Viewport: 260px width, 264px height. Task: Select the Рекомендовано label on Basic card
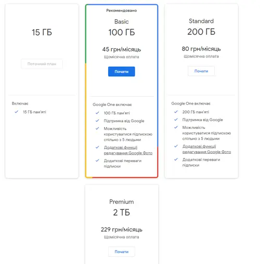click(x=122, y=10)
